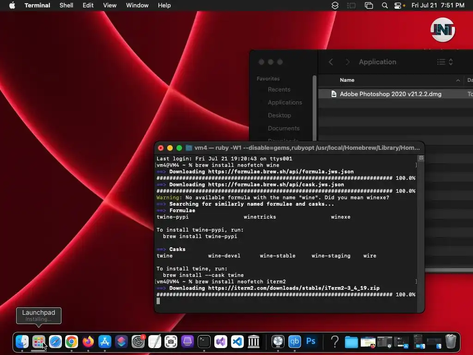Click "winetricks" in Terminal output
The width and height of the screenshot is (473, 355).
point(260,217)
